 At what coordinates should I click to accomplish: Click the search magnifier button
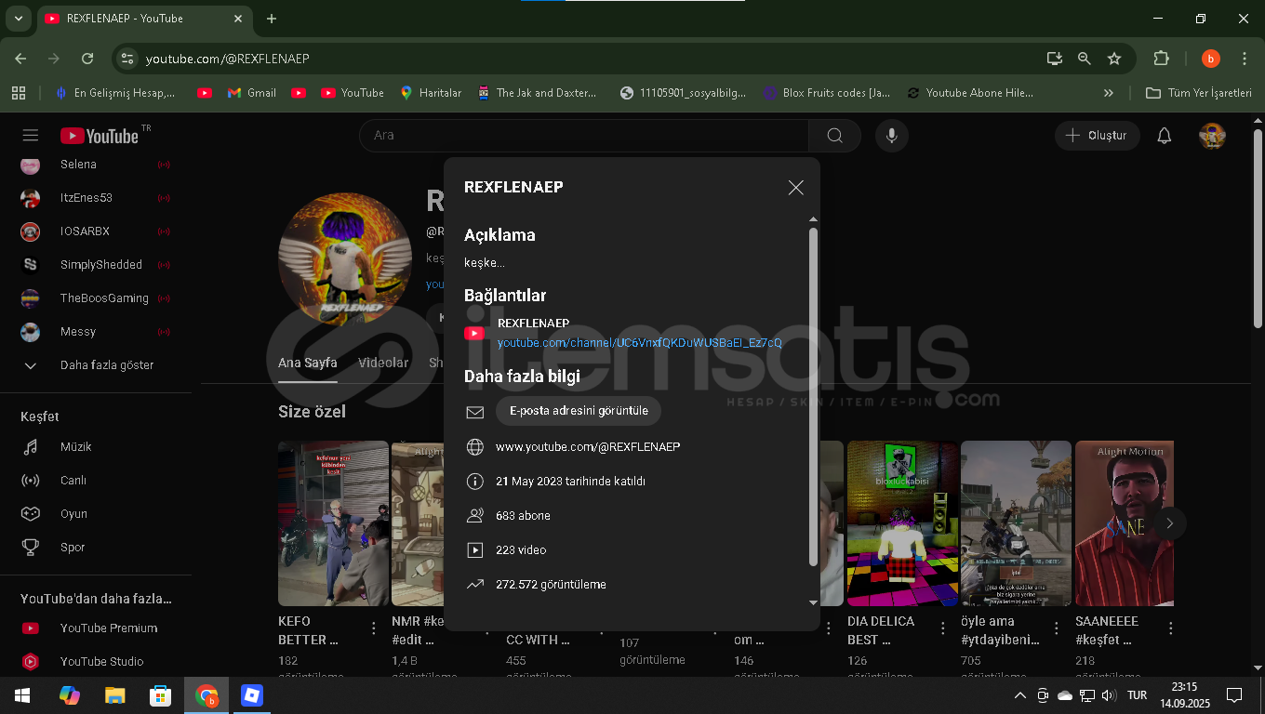(x=834, y=136)
